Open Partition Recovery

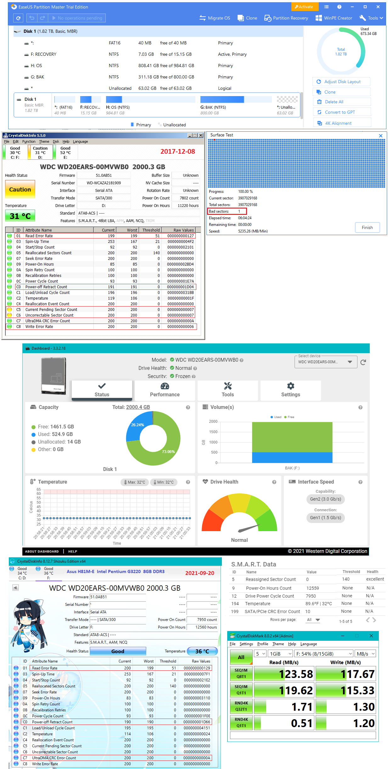click(x=286, y=18)
